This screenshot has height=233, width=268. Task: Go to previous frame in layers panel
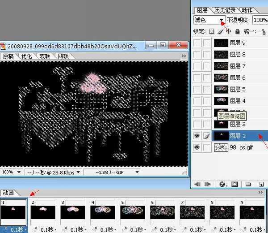pyautogui.click(x=197, y=184)
